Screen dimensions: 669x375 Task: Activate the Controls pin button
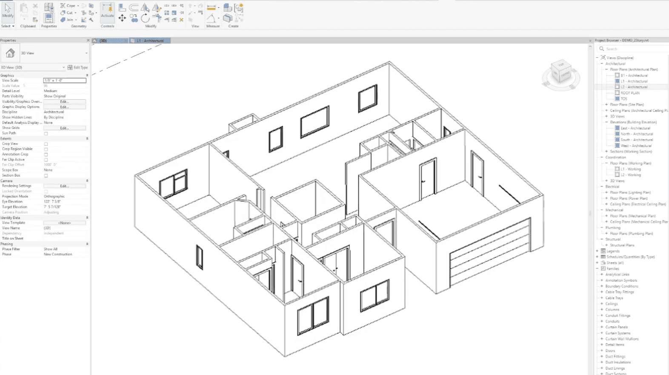click(x=107, y=12)
